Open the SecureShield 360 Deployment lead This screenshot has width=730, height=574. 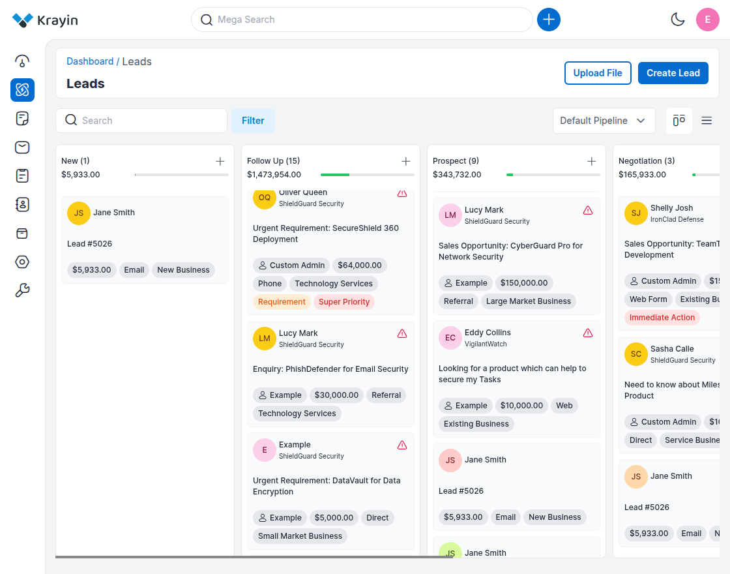click(x=326, y=234)
